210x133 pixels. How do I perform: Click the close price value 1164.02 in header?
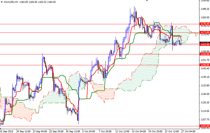51,2
